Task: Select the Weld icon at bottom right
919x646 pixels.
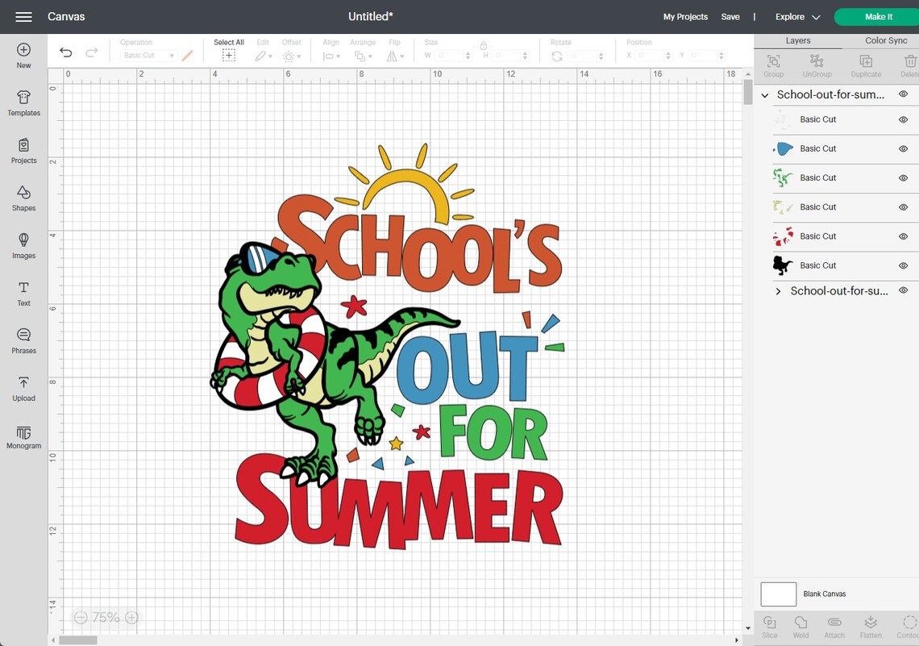Action: 800,623
